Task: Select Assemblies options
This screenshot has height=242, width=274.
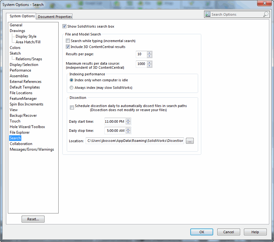Action: [x=19, y=76]
